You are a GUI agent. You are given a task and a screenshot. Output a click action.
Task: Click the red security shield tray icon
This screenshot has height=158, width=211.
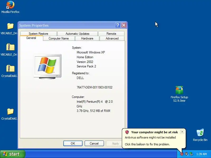pos(182,154)
